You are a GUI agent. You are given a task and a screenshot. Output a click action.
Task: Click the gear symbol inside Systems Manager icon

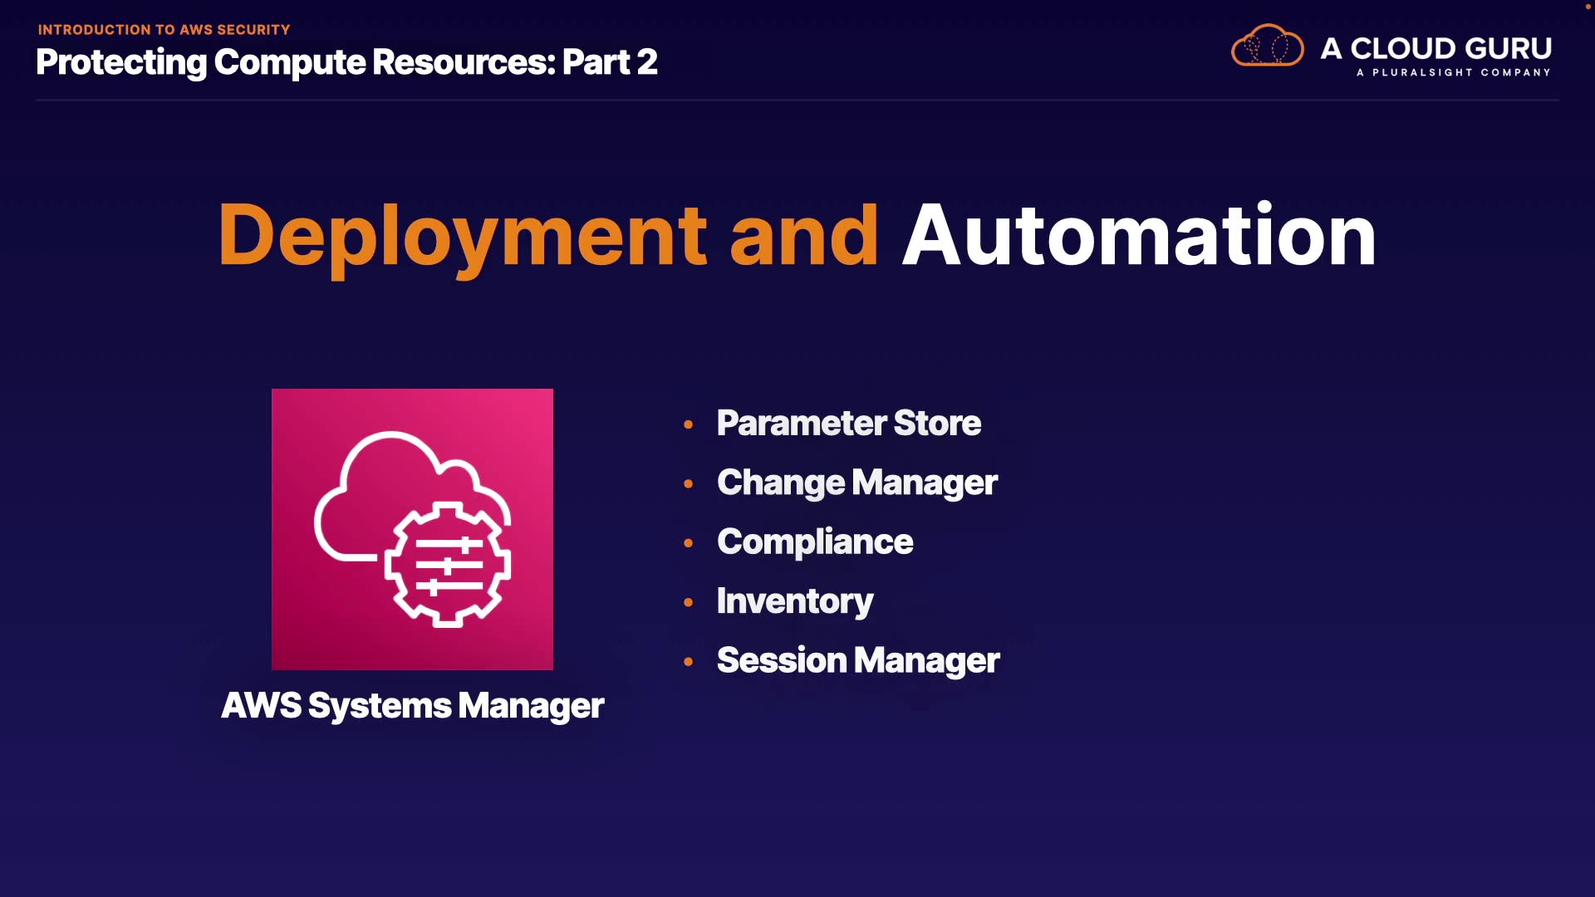448,566
